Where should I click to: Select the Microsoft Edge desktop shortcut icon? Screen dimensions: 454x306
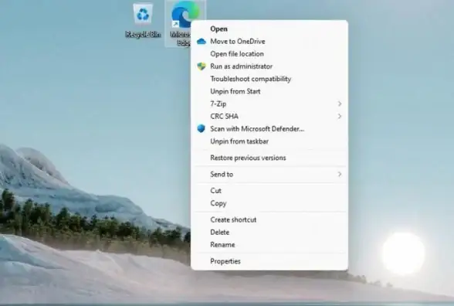(185, 23)
